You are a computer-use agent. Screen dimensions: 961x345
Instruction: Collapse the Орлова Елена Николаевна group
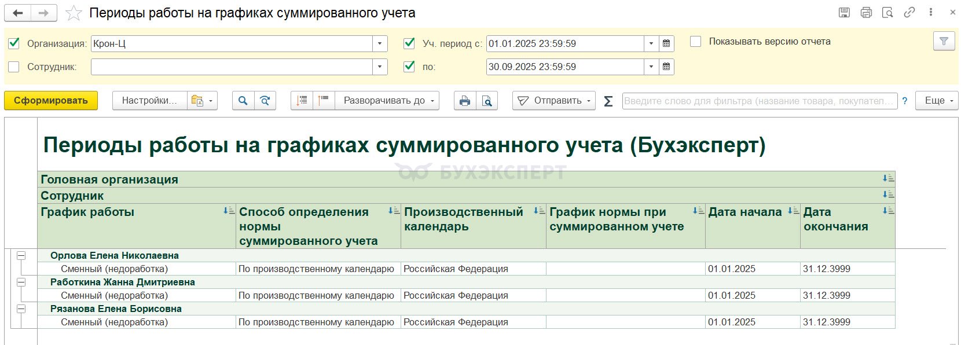point(21,255)
